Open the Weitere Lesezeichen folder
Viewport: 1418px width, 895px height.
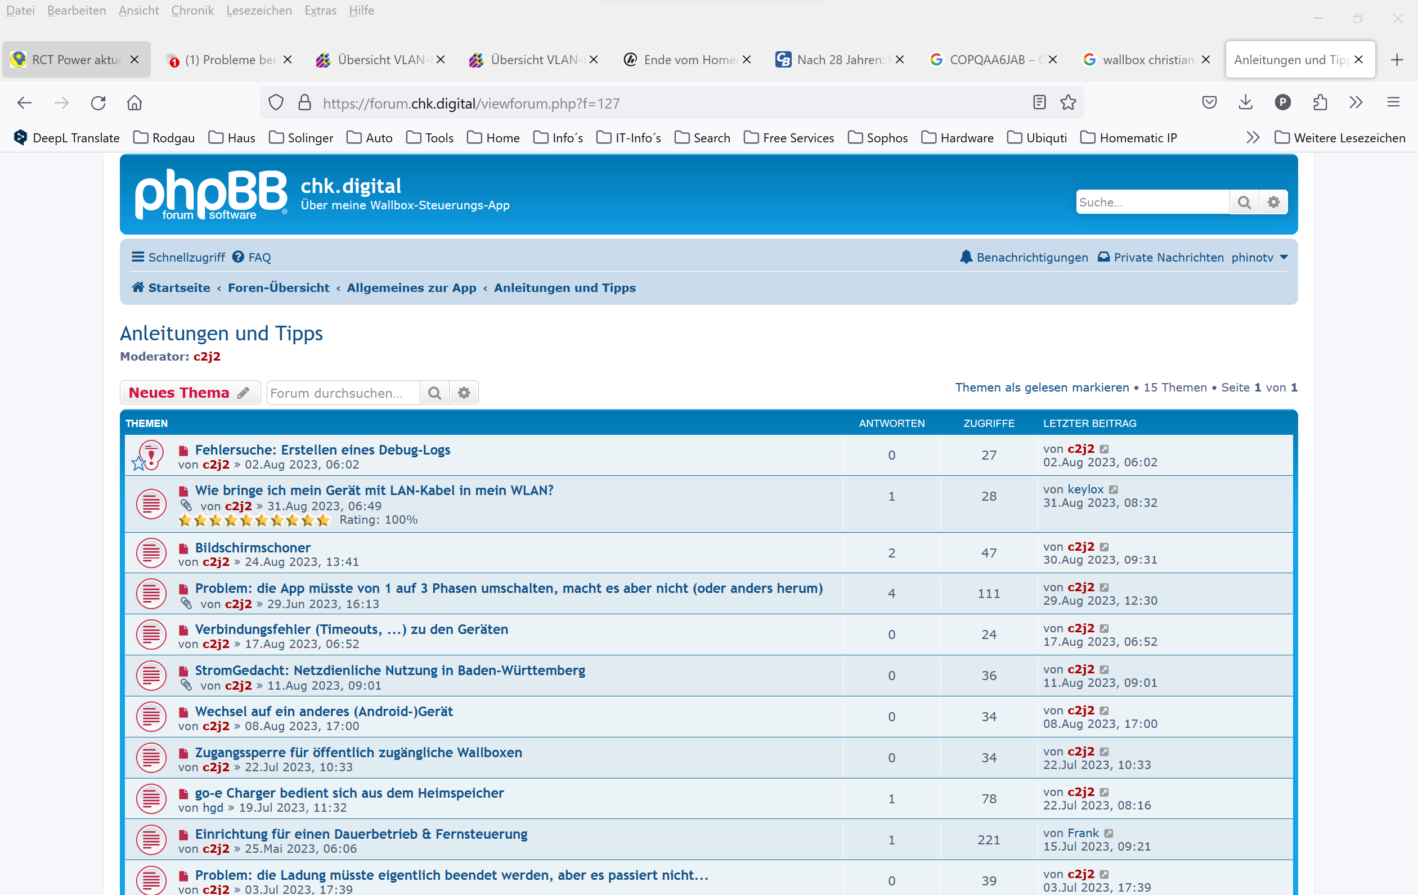[1340, 138]
